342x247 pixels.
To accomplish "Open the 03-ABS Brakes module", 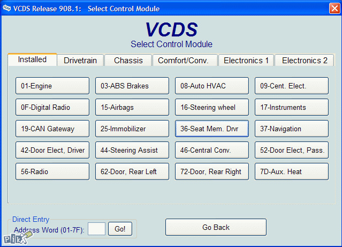I will click(x=132, y=86).
